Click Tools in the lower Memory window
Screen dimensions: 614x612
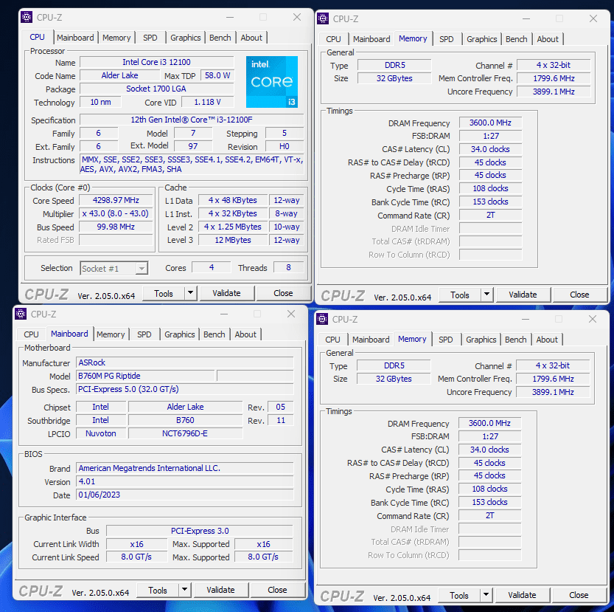[x=459, y=595]
